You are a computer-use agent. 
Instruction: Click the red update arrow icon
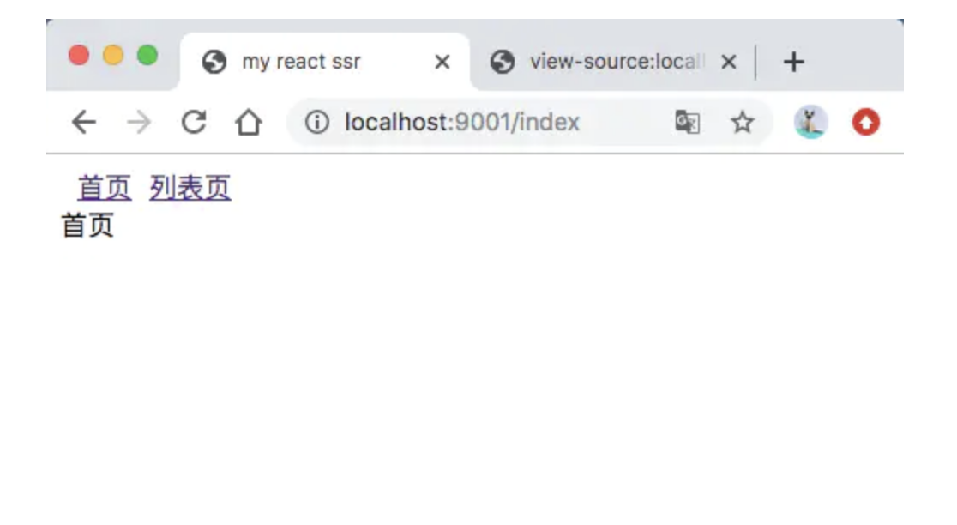coord(865,123)
